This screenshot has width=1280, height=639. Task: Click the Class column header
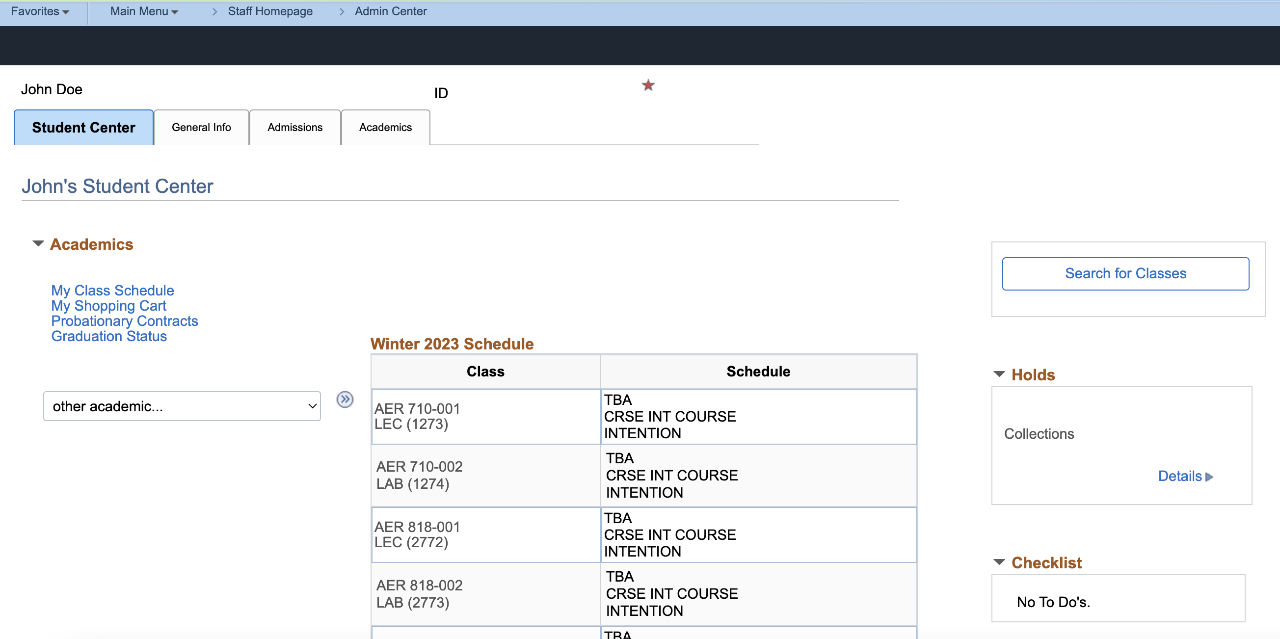click(485, 371)
